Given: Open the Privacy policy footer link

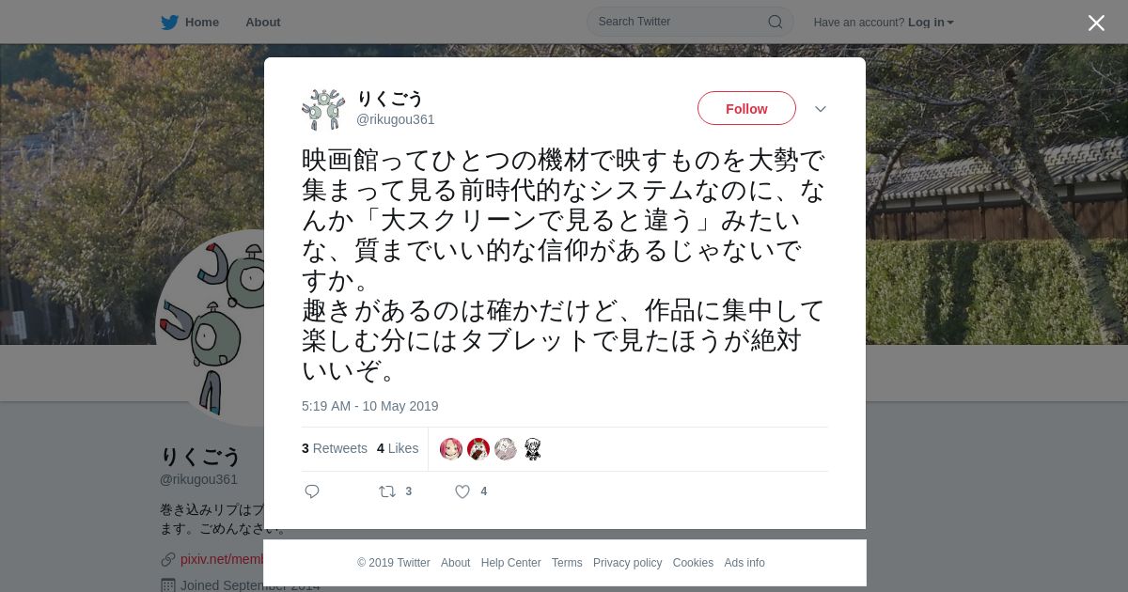Looking at the screenshot, I should point(627,563).
